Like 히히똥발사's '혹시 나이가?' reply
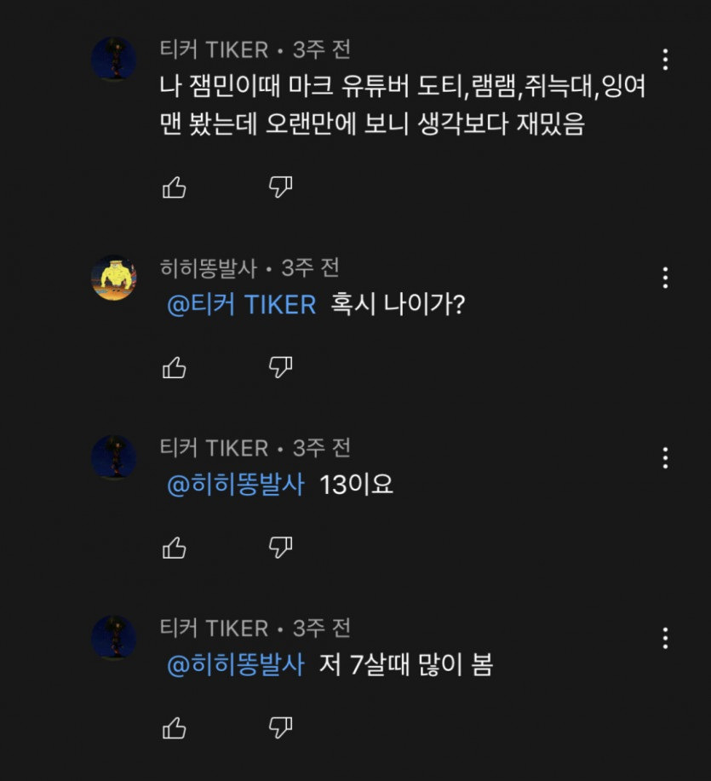 [x=175, y=367]
